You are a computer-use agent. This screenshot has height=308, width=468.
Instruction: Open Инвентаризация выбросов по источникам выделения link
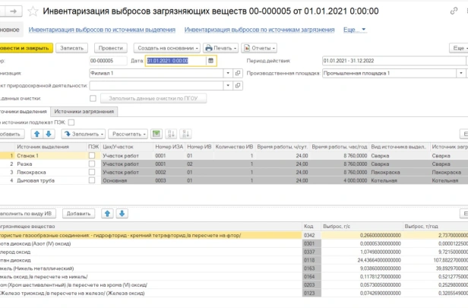click(x=102, y=30)
